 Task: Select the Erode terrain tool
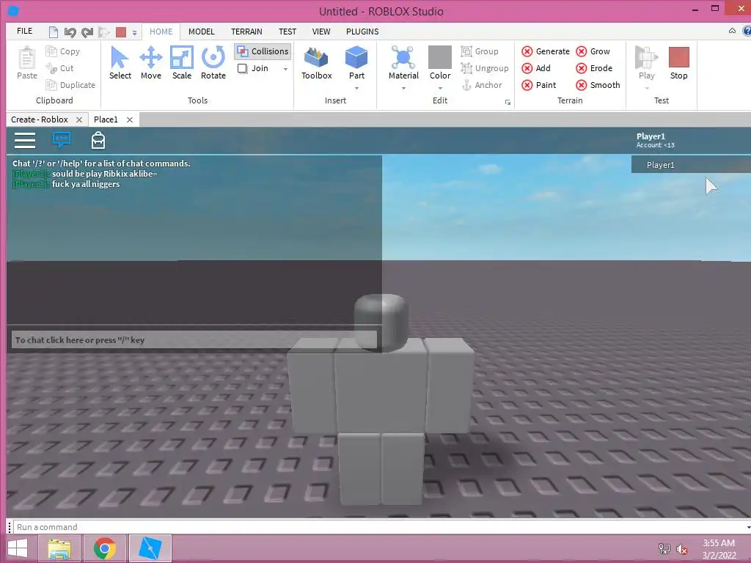click(x=594, y=68)
